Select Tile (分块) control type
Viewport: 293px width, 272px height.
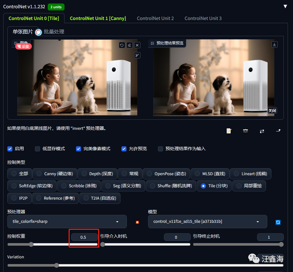(214, 186)
